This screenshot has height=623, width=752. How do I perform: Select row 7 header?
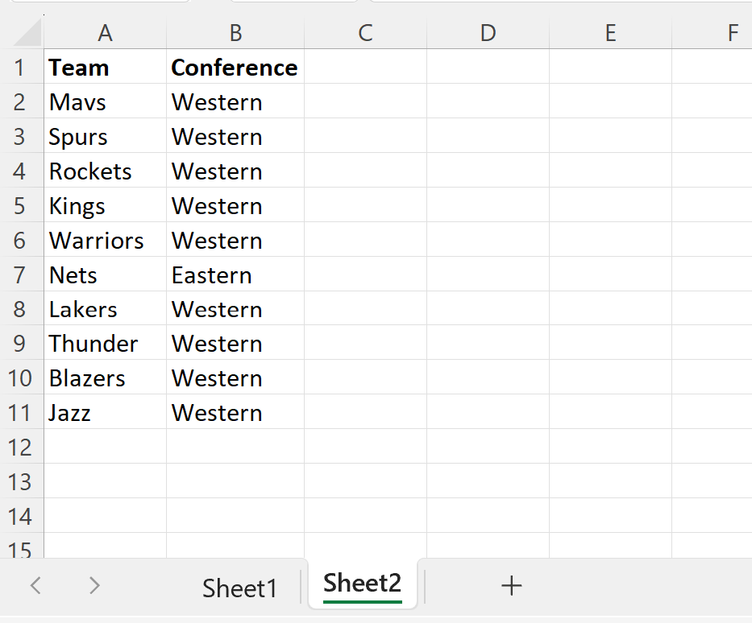pyautogui.click(x=20, y=274)
